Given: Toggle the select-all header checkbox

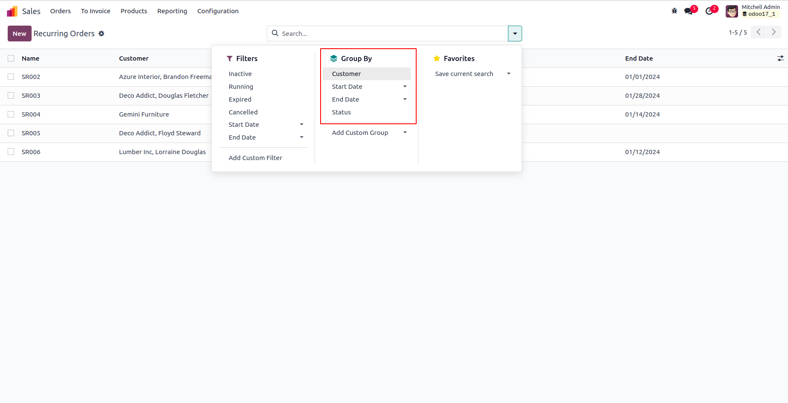Looking at the screenshot, I should point(11,58).
